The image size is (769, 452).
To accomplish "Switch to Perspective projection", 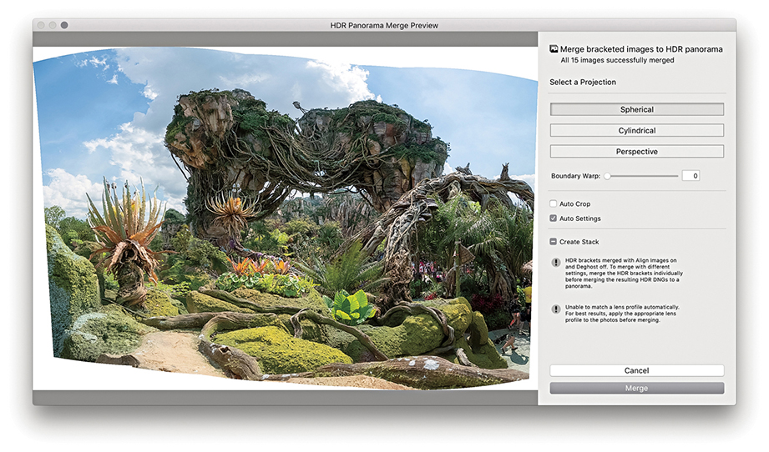I will pyautogui.click(x=636, y=152).
